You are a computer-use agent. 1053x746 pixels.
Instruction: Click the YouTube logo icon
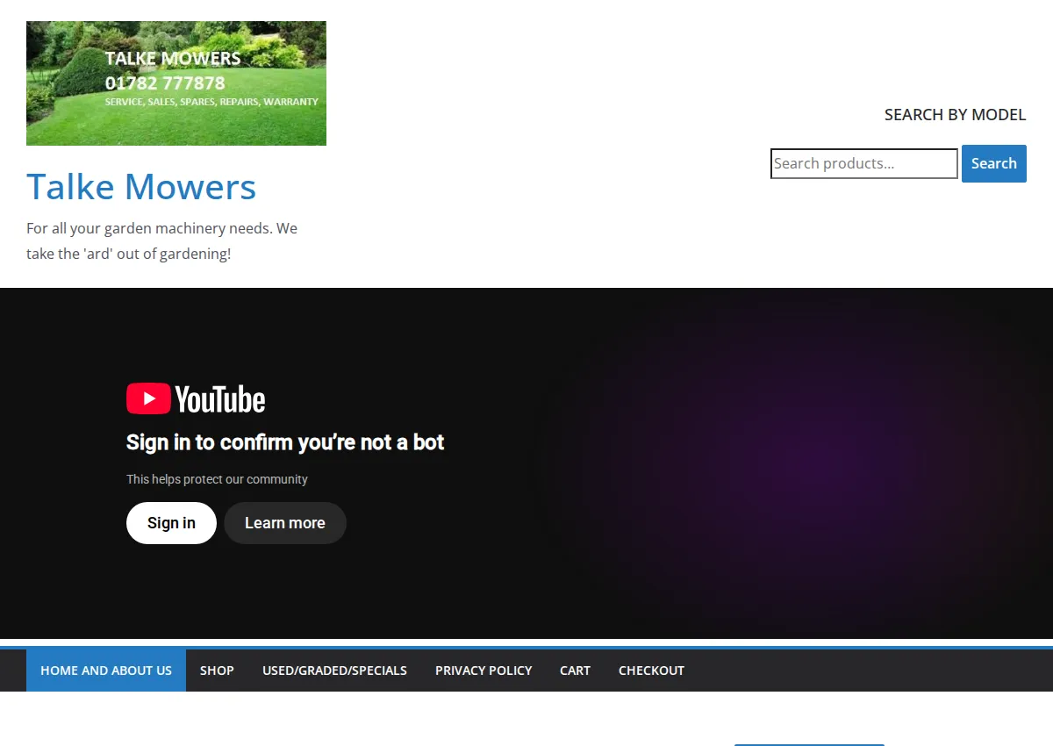click(196, 398)
